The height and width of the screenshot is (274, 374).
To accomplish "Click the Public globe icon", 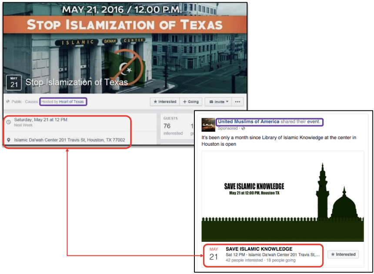I will (8, 101).
